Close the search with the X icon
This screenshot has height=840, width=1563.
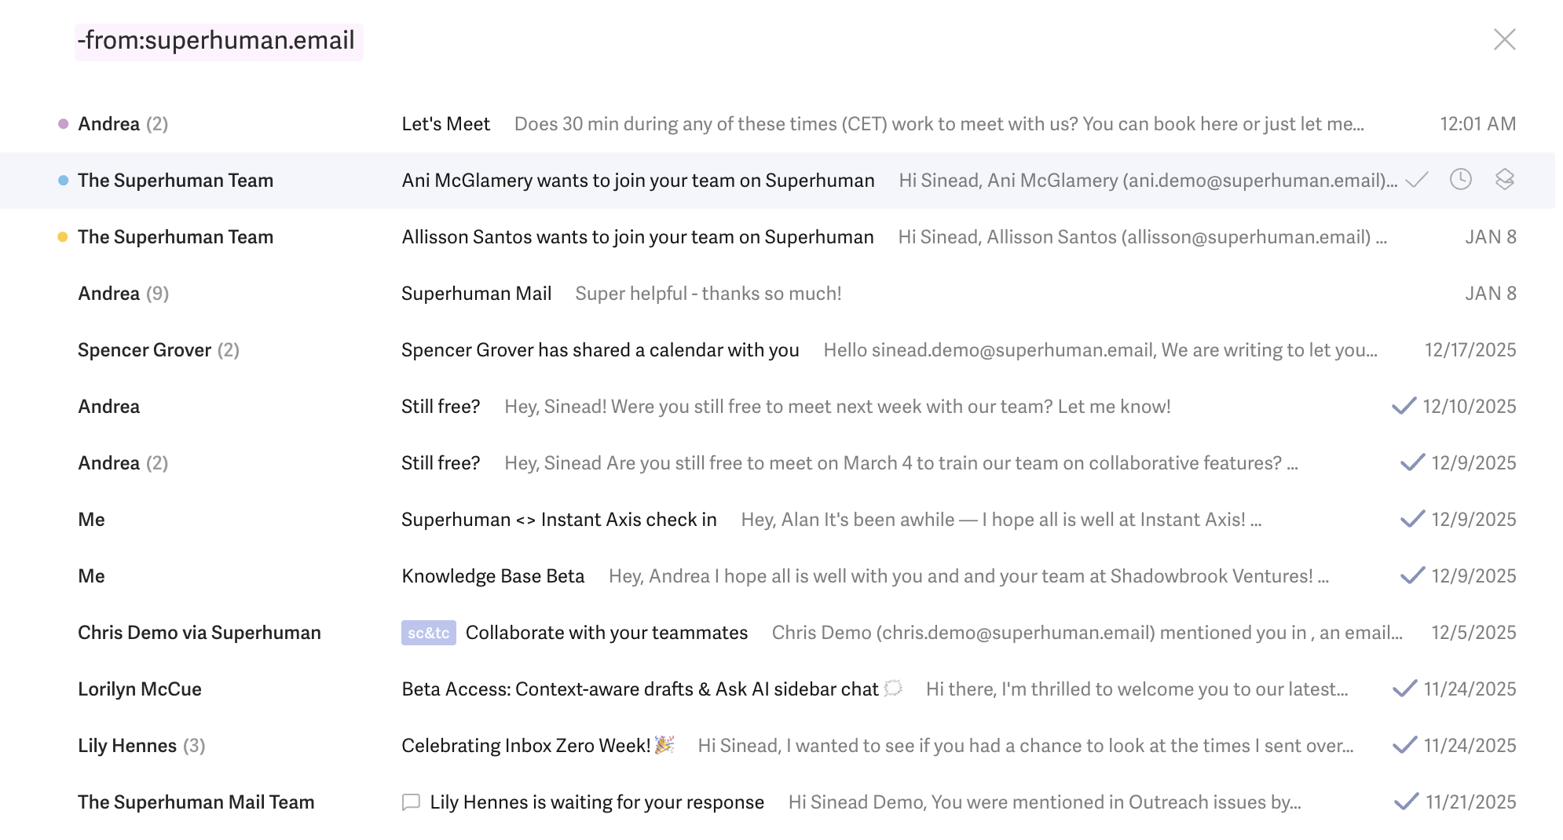[1504, 39]
